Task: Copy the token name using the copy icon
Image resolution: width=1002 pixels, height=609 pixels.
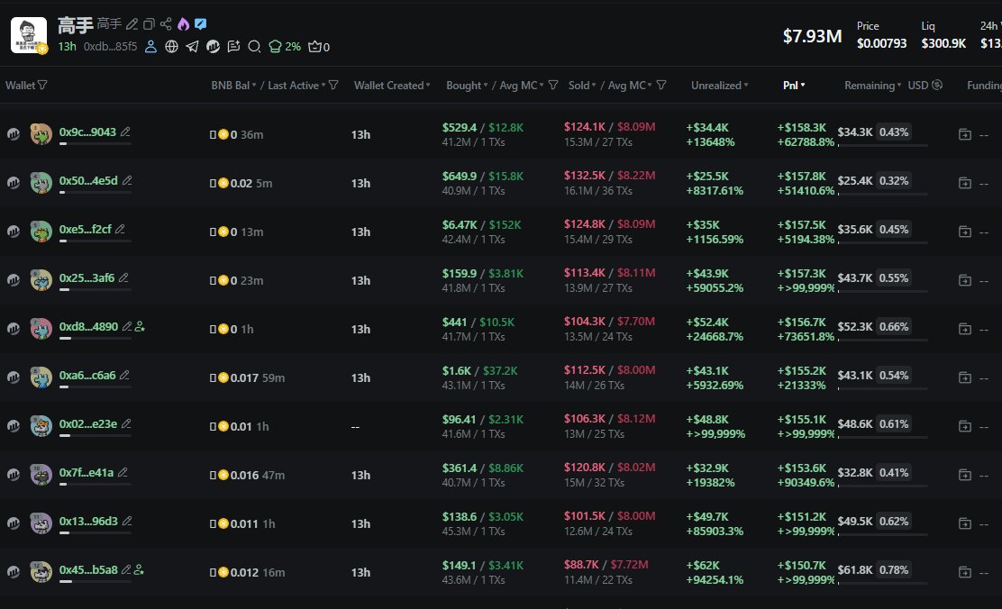Action: point(149,24)
